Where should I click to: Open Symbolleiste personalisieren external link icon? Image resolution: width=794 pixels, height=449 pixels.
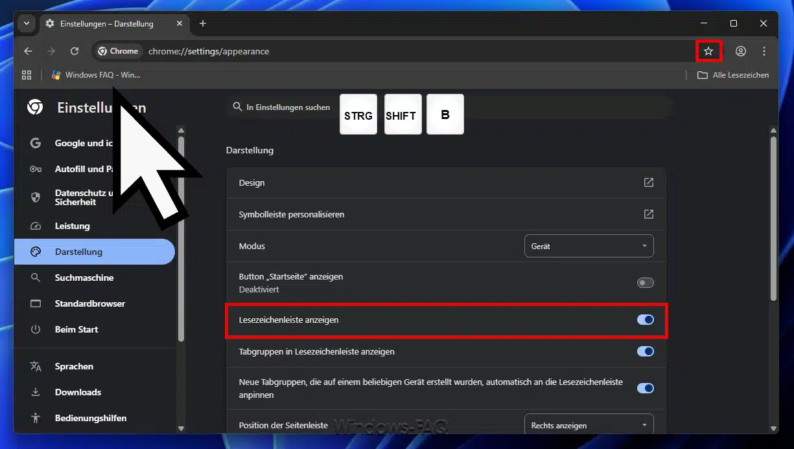click(x=648, y=214)
